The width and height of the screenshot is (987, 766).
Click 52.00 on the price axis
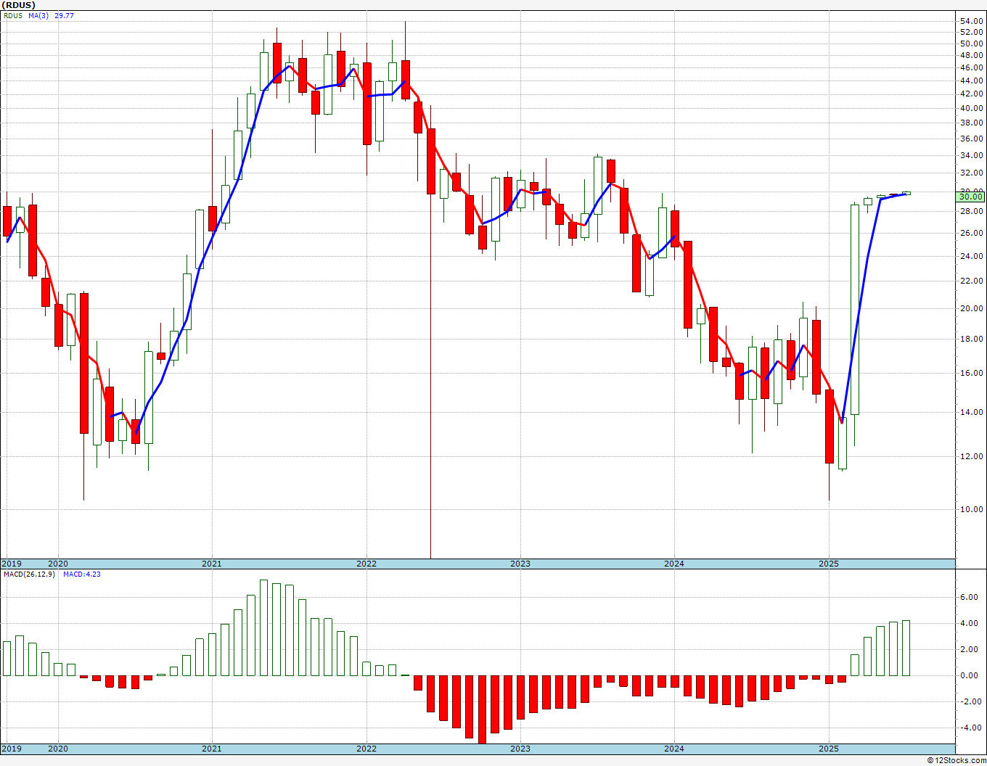[x=971, y=32]
